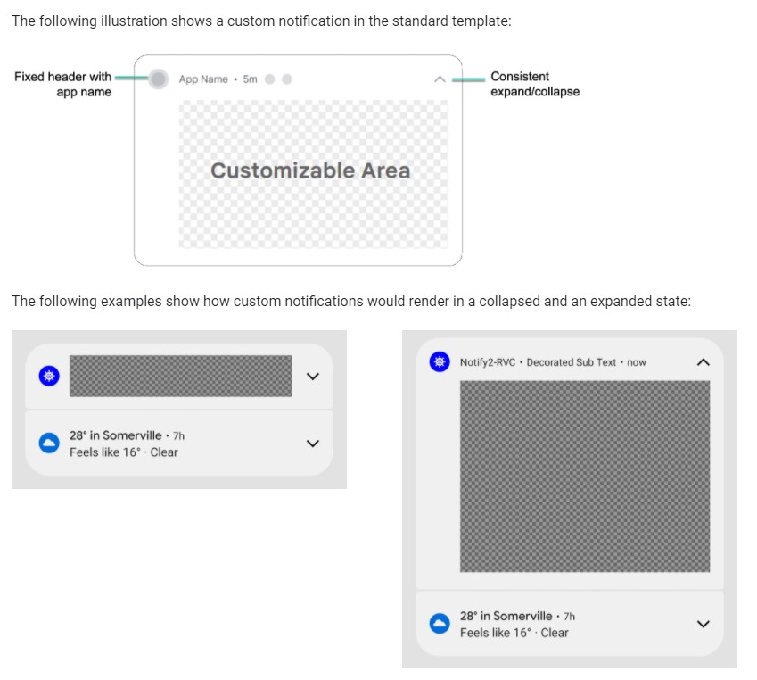Click the second gray dot after "5m"
This screenshot has width=757, height=680.
(x=286, y=79)
